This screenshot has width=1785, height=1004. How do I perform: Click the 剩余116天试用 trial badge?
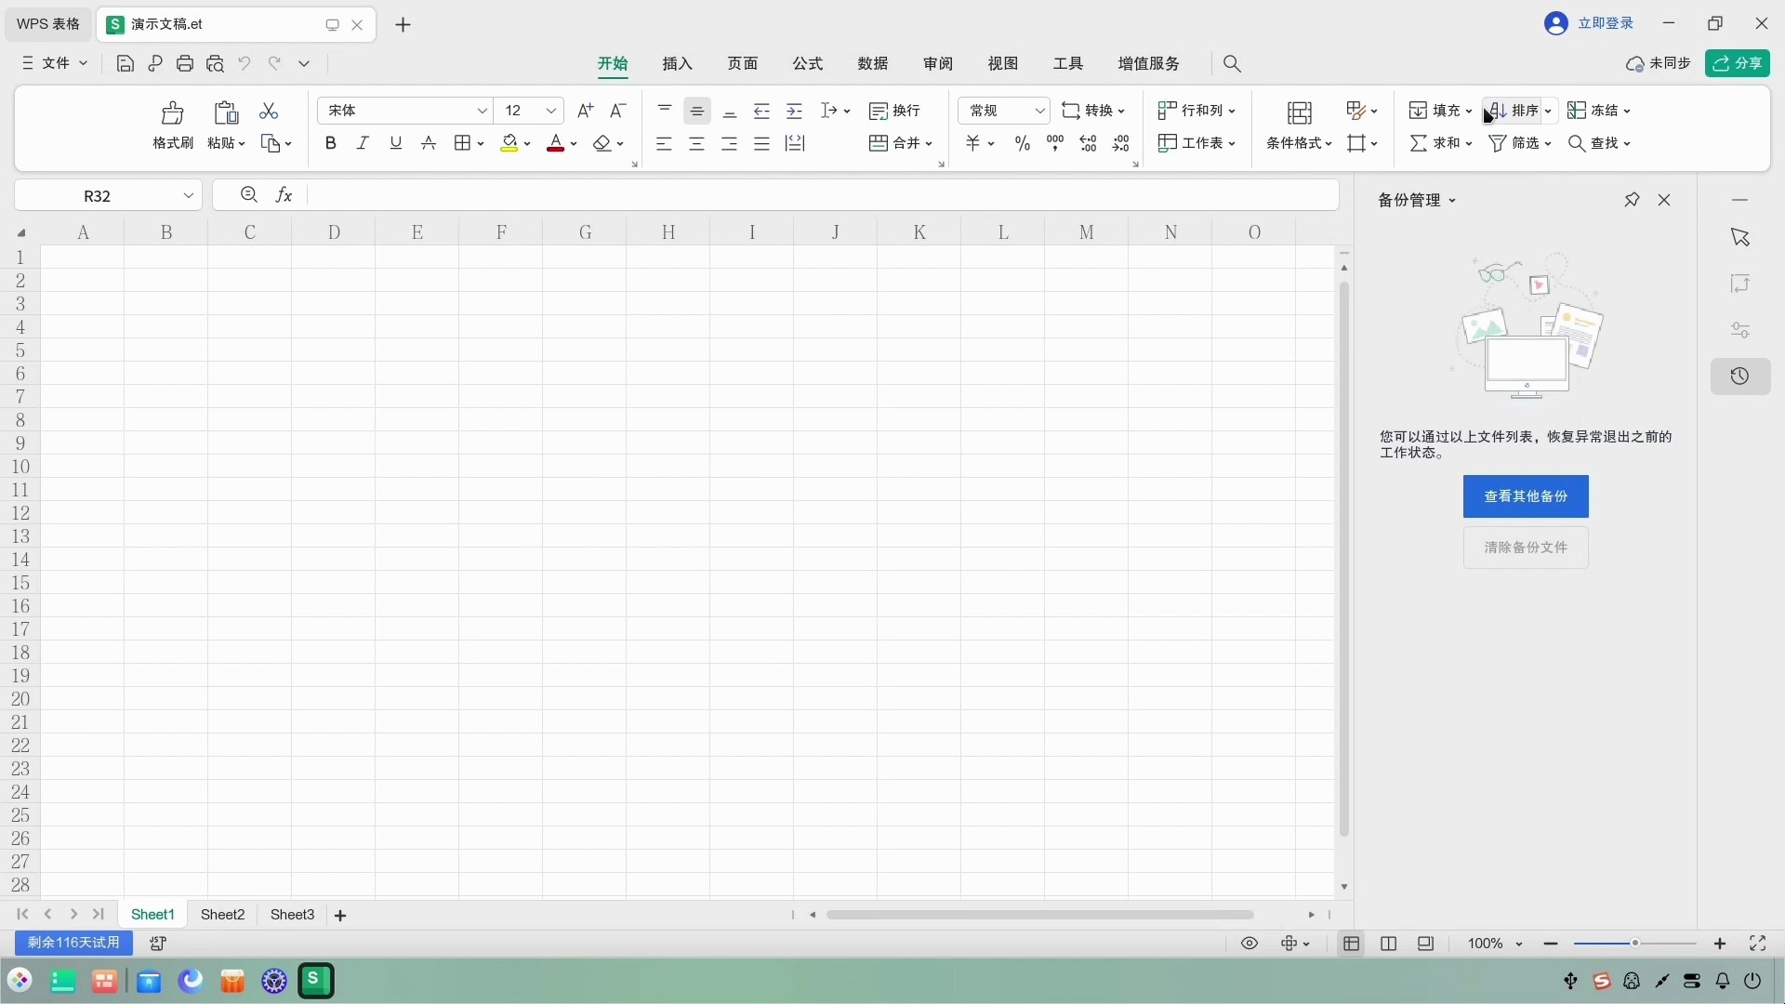(x=73, y=943)
